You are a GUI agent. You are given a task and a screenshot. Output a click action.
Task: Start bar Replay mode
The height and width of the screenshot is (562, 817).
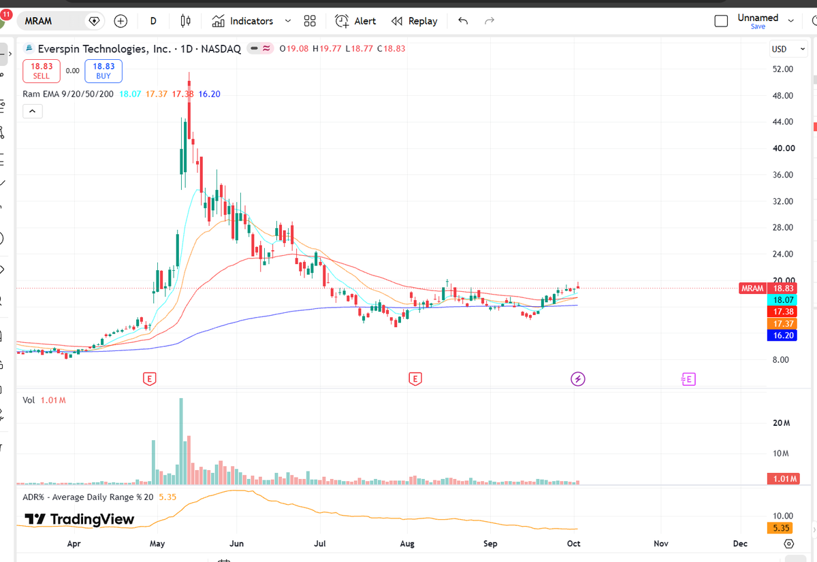click(x=414, y=21)
